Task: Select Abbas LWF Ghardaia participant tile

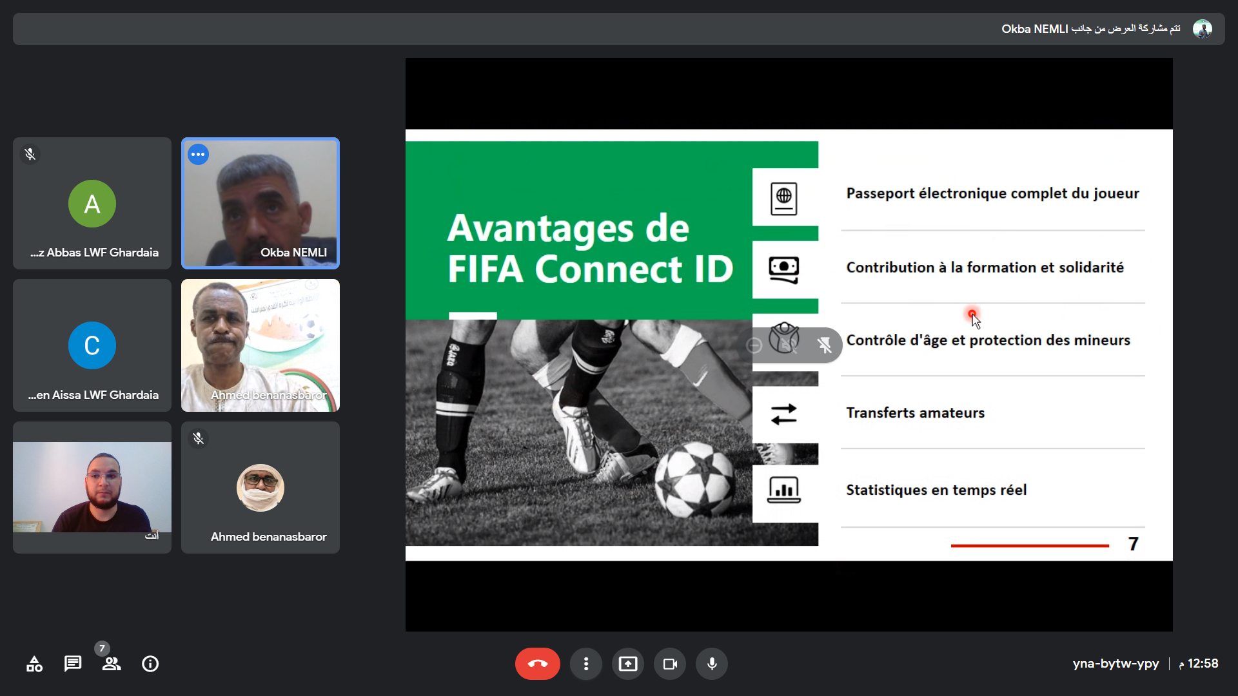Action: click(92, 203)
